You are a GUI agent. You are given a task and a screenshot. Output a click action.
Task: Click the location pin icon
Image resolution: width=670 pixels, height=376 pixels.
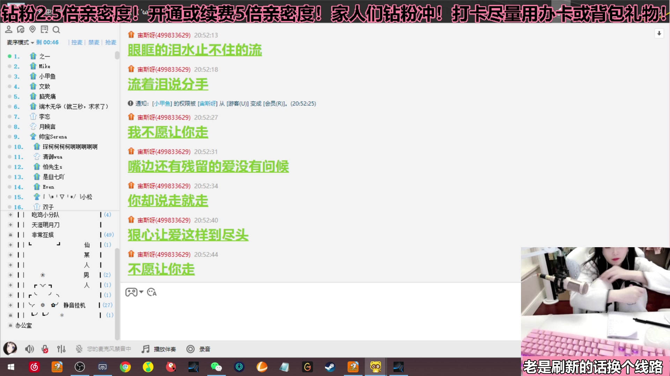(x=32, y=30)
